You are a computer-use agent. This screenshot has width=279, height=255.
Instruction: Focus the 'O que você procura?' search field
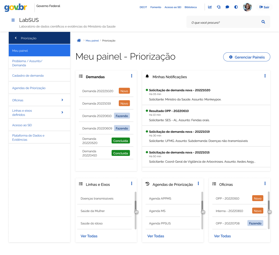point(223,22)
